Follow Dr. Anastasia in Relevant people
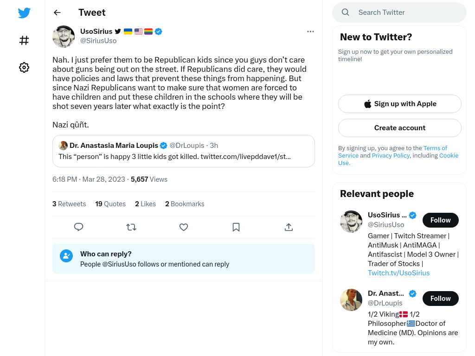 (x=441, y=299)
